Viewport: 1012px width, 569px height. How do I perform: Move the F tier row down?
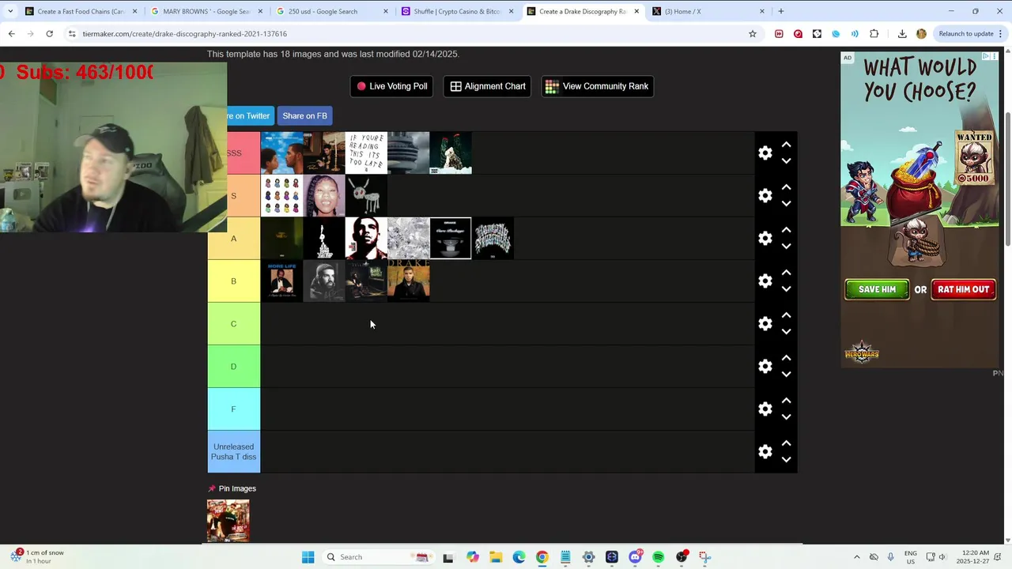[786, 416]
